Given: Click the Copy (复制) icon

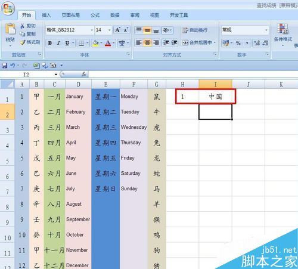Looking at the screenshot, I should [x=23, y=34].
